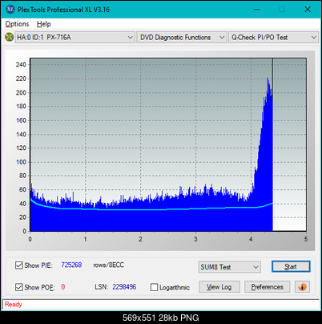Click the rows/8ECC label
322x324 pixels.
coord(108,265)
